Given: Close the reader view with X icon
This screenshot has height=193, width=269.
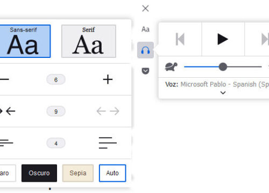Looking at the screenshot, I should click(145, 9).
